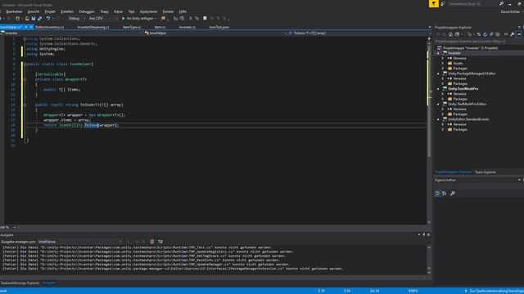524x294 pixels.
Task: Collapse the Unity.PackageManagerUI.Editor project node
Action: 438,73
